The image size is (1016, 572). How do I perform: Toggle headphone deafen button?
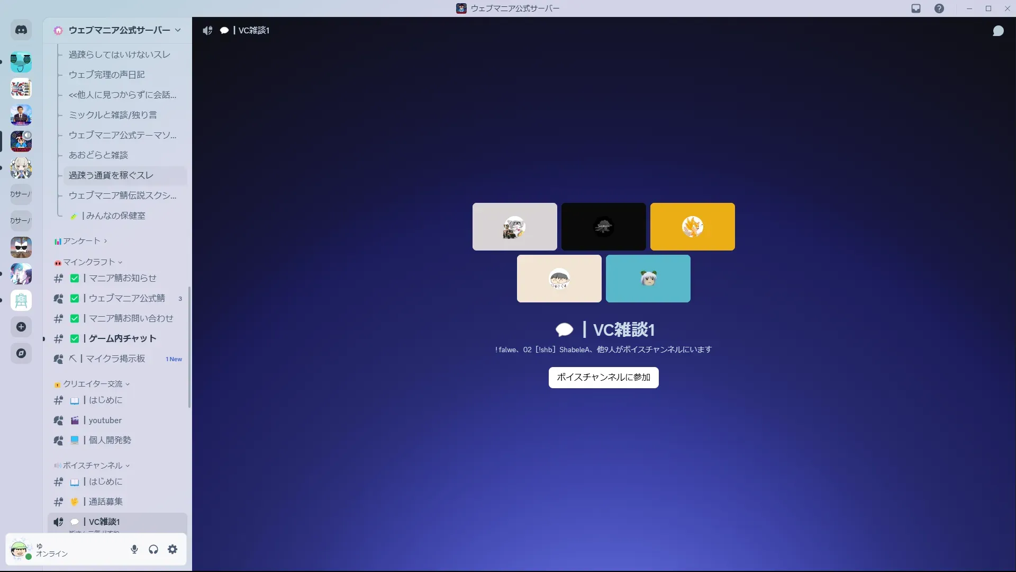coord(153,549)
